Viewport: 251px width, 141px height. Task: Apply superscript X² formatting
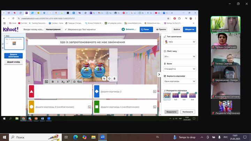pos(68,81)
